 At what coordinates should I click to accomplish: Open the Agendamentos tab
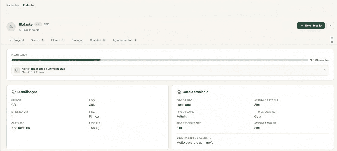(x=125, y=40)
